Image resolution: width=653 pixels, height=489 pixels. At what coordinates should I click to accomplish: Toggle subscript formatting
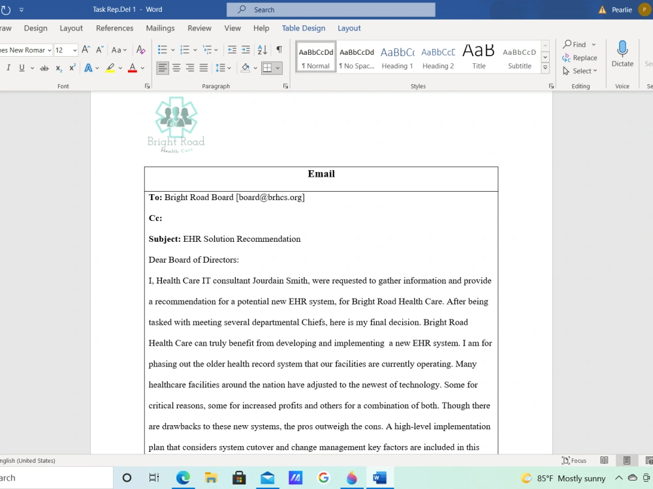[59, 68]
